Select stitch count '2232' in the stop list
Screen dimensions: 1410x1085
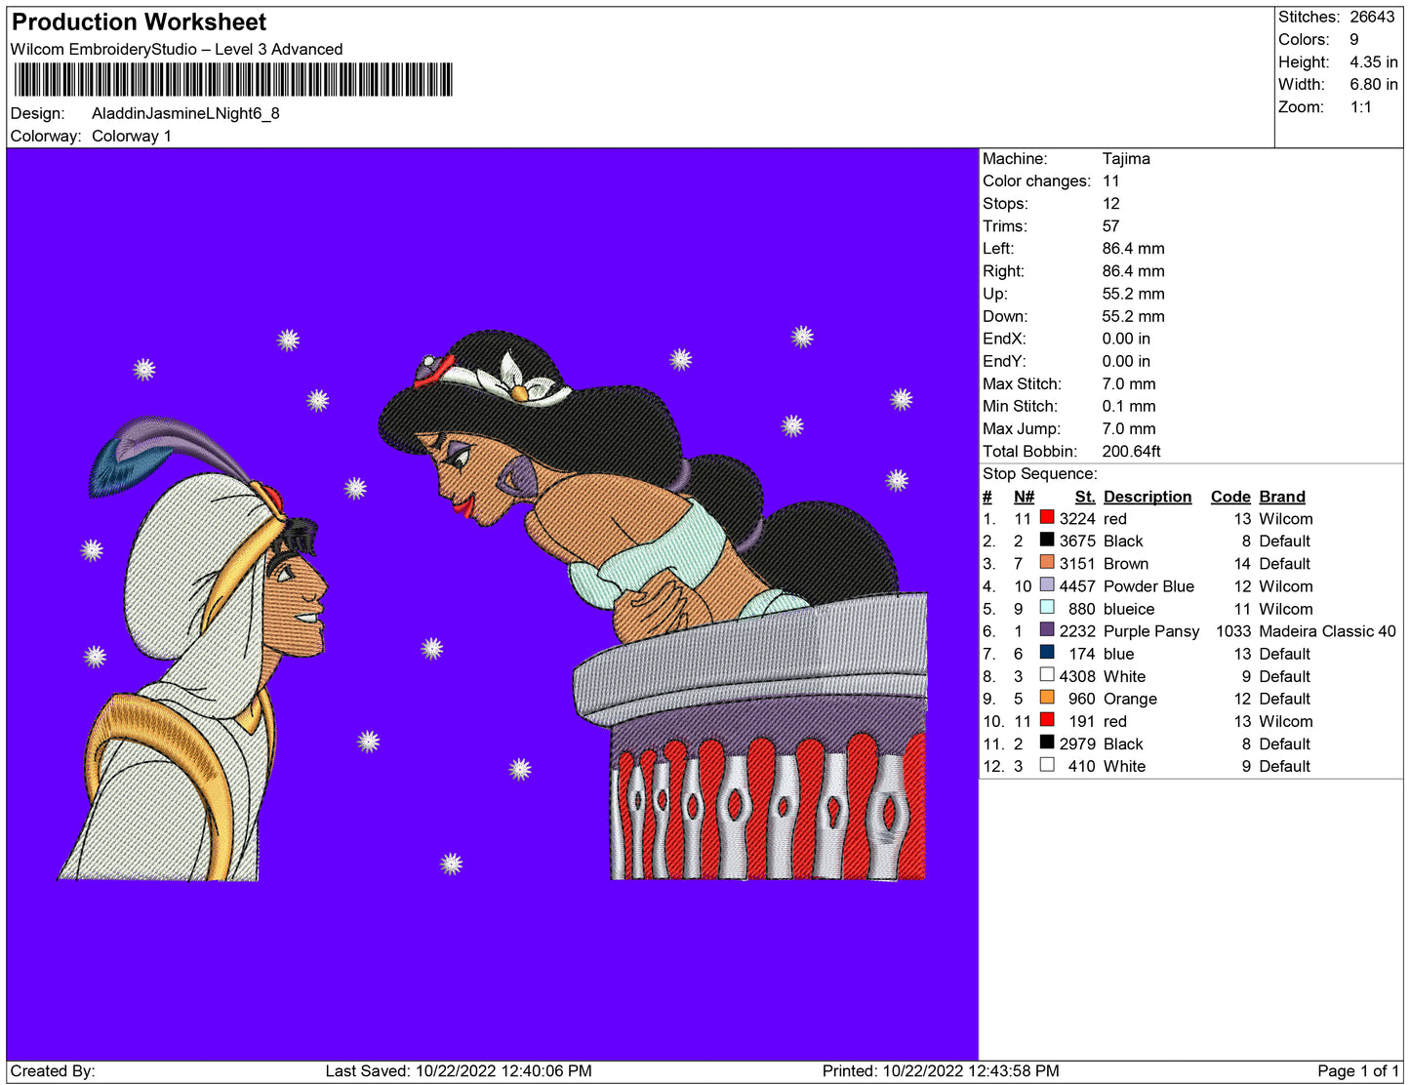pyautogui.click(x=1077, y=630)
